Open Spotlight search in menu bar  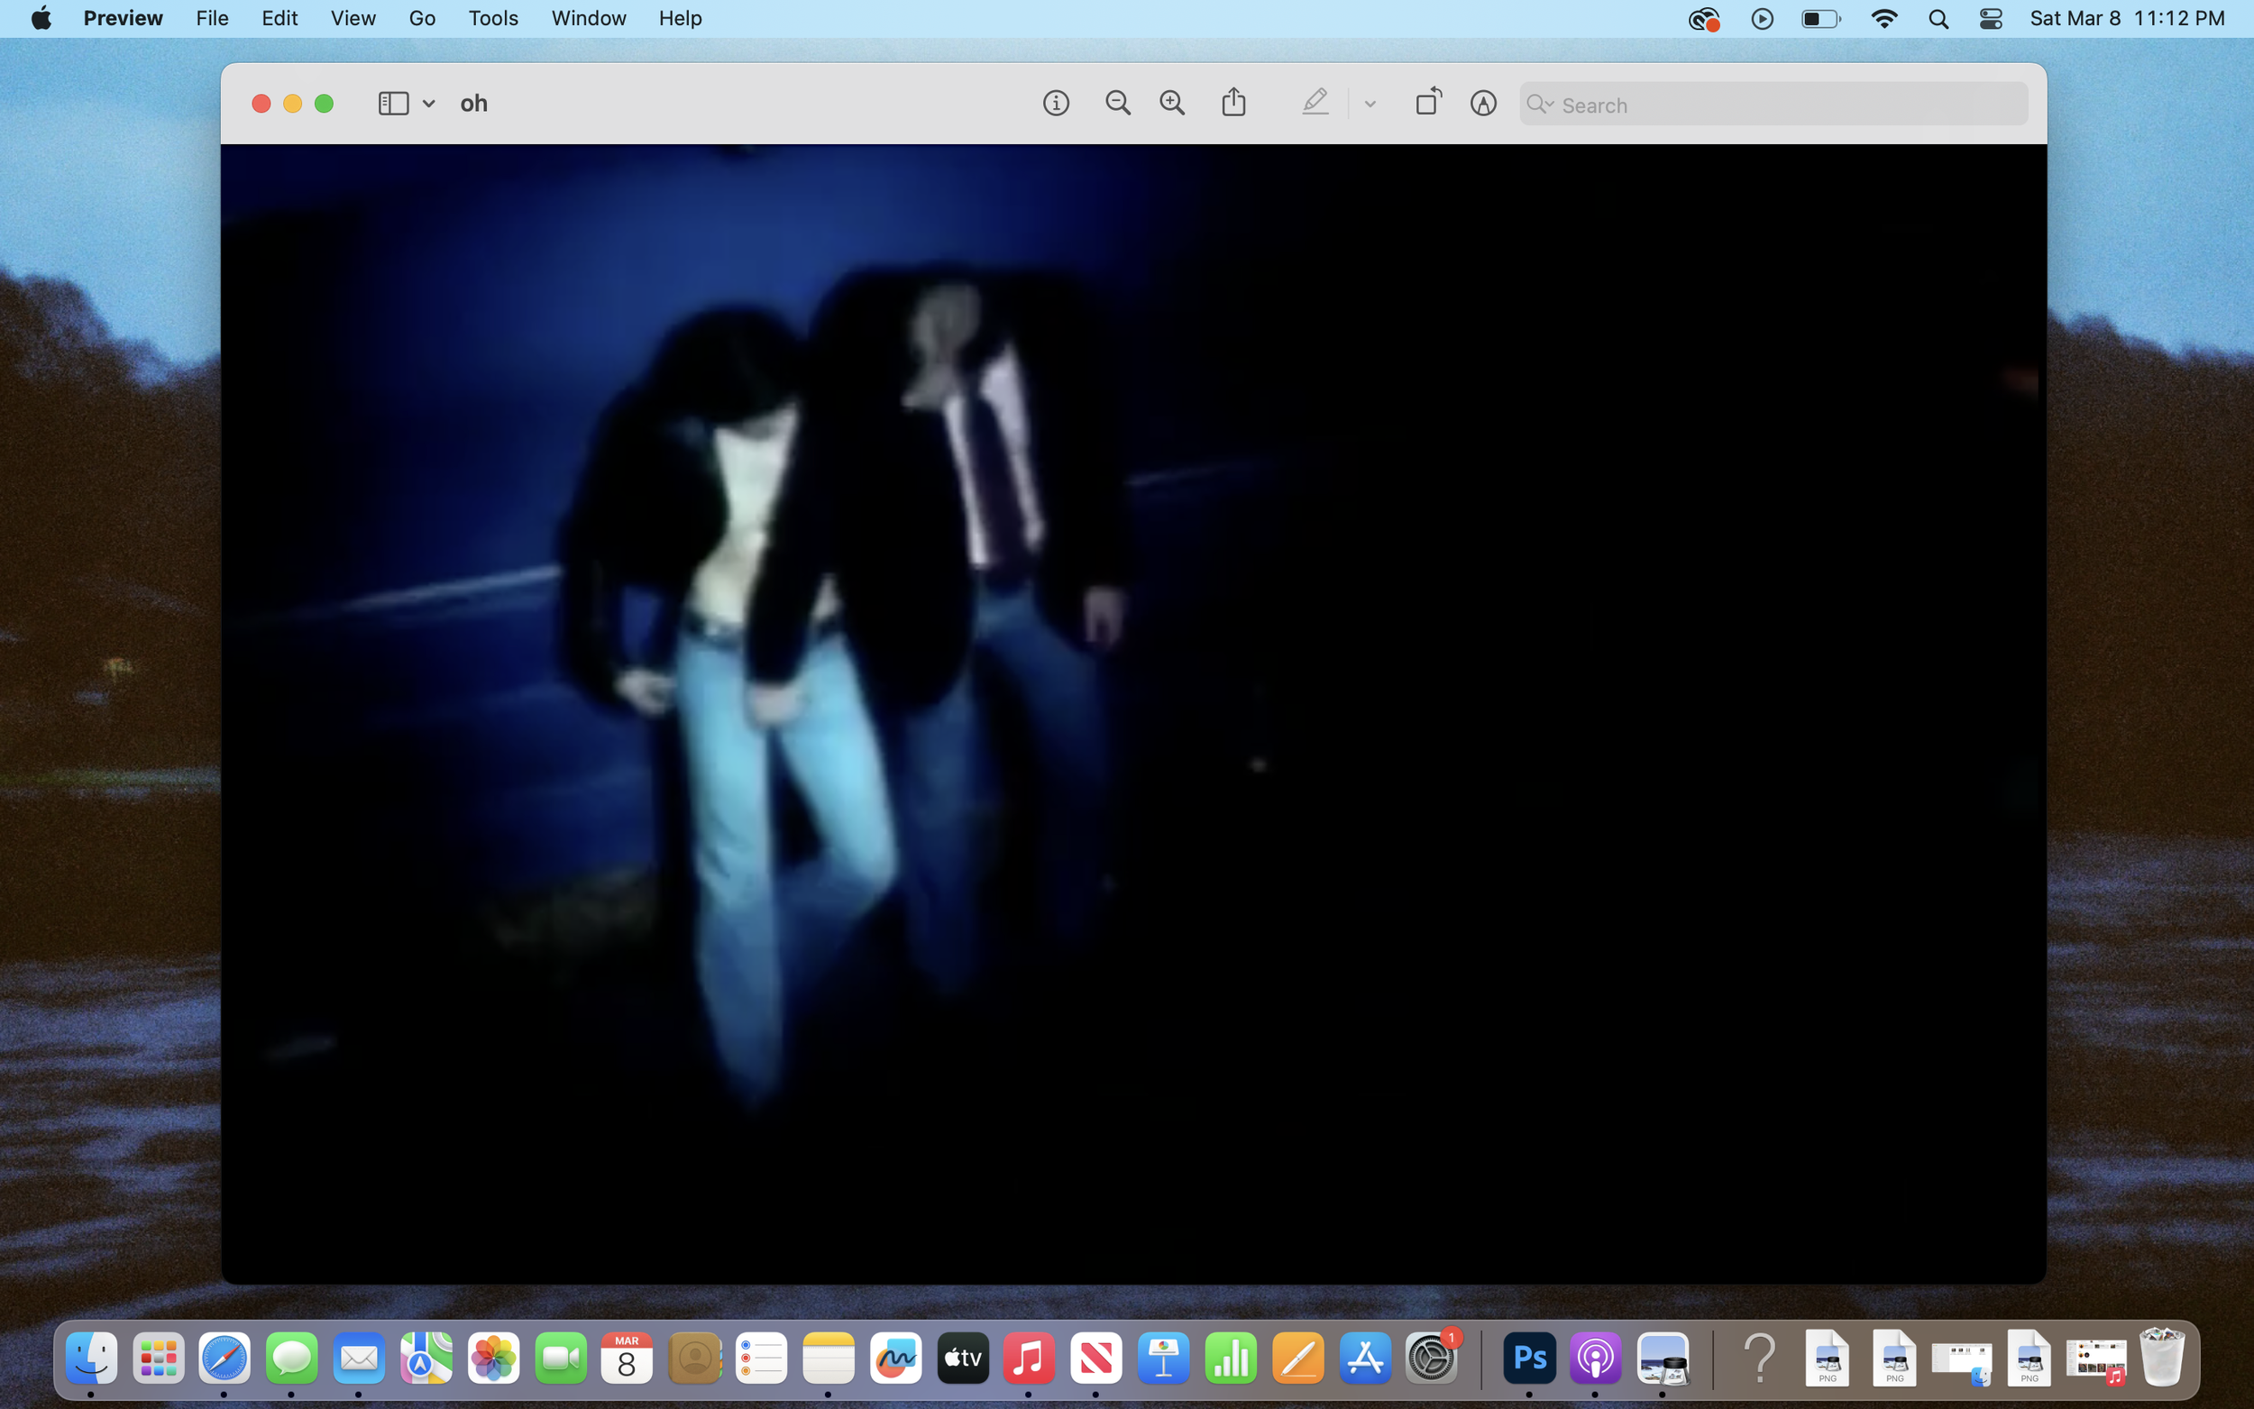(1939, 19)
